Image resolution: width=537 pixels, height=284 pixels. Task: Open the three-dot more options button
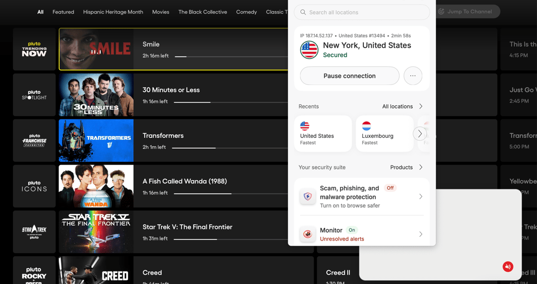[x=413, y=76]
